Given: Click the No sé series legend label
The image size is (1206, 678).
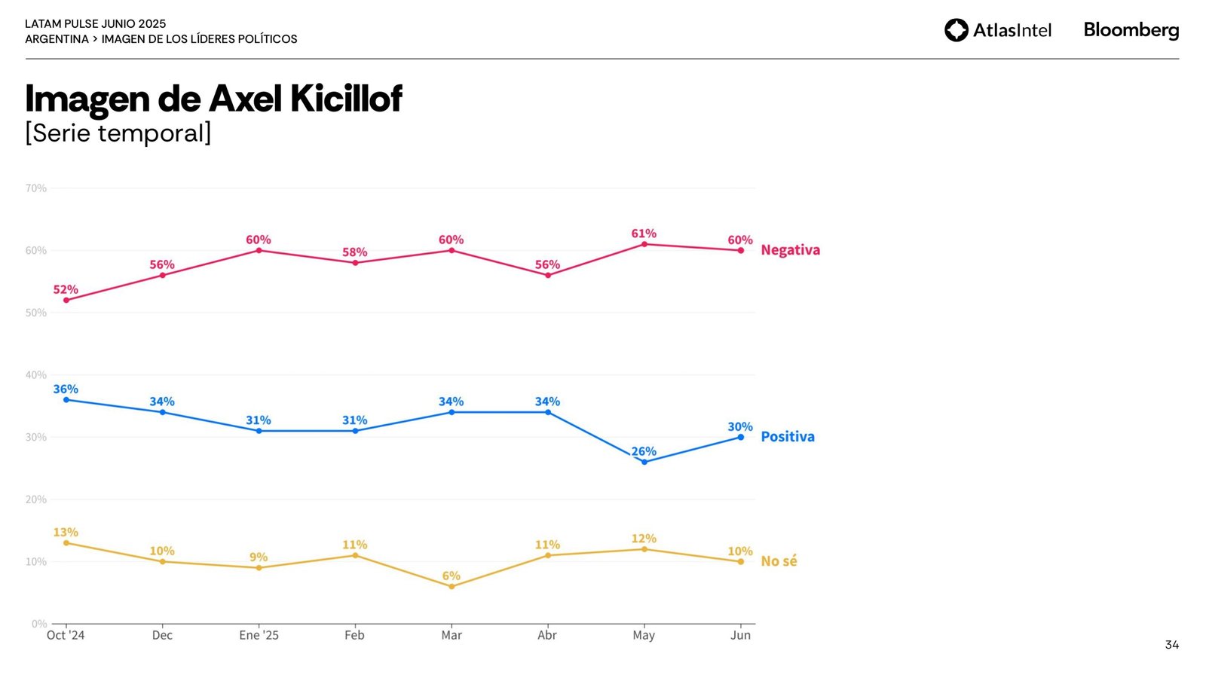Looking at the screenshot, I should (x=779, y=561).
